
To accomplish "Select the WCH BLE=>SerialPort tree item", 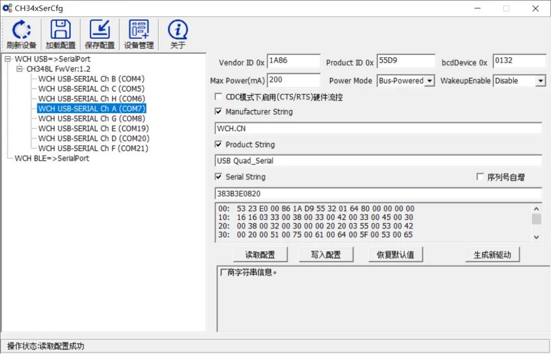I will pyautogui.click(x=52, y=159).
